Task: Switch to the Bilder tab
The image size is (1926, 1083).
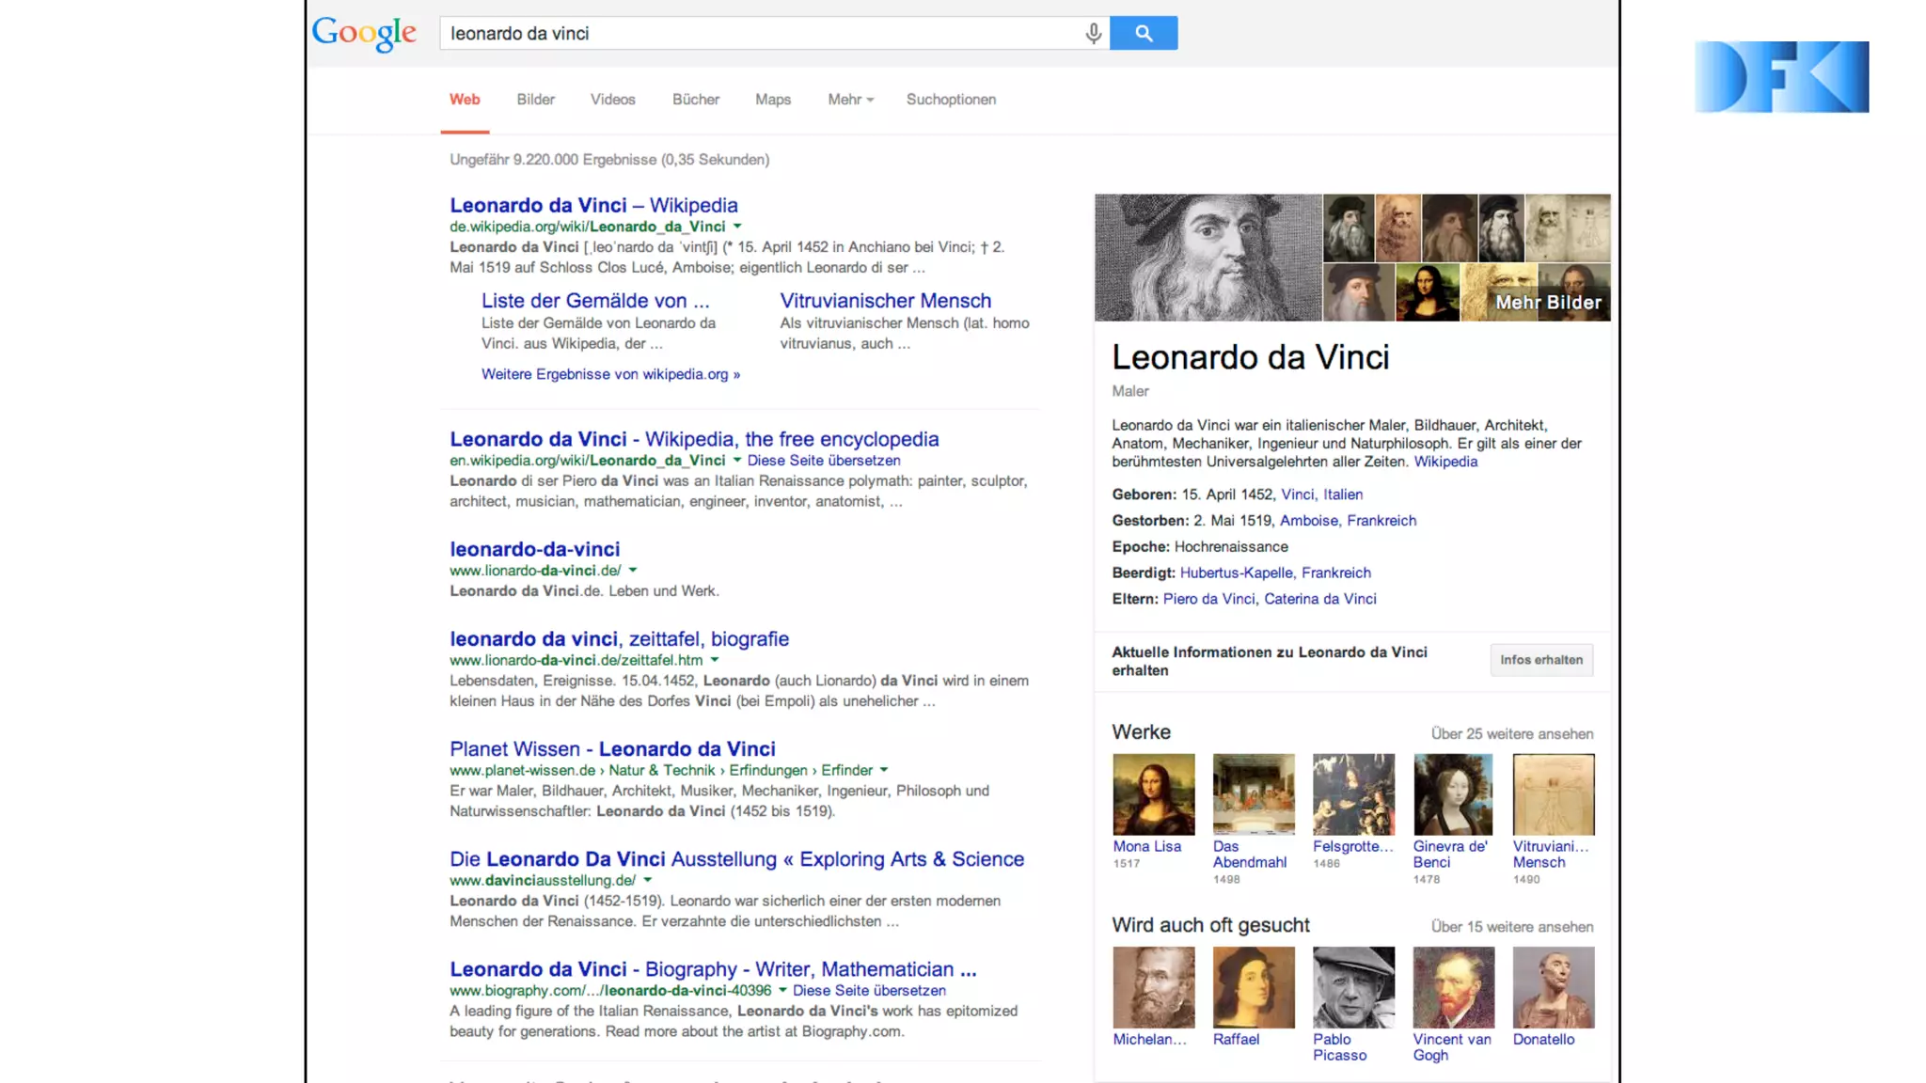Action: pyautogui.click(x=535, y=100)
